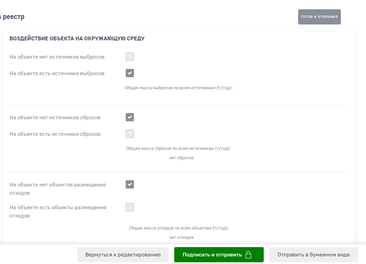Uncheck 'На объекте нет источников сбросов' box

pos(130,117)
